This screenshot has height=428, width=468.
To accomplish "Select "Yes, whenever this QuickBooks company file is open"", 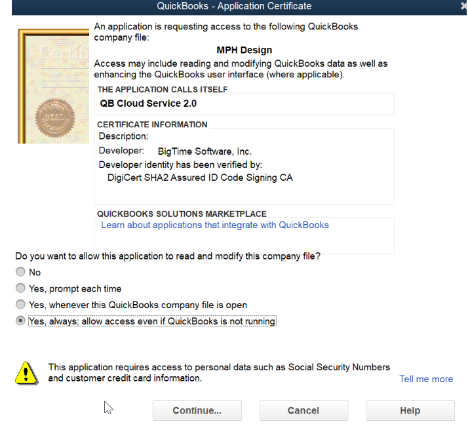I will (20, 305).
